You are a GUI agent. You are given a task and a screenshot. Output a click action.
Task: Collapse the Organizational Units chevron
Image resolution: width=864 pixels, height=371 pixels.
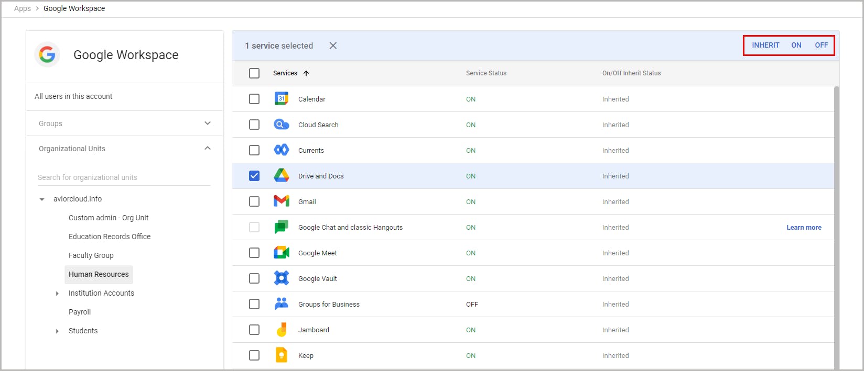(x=208, y=148)
